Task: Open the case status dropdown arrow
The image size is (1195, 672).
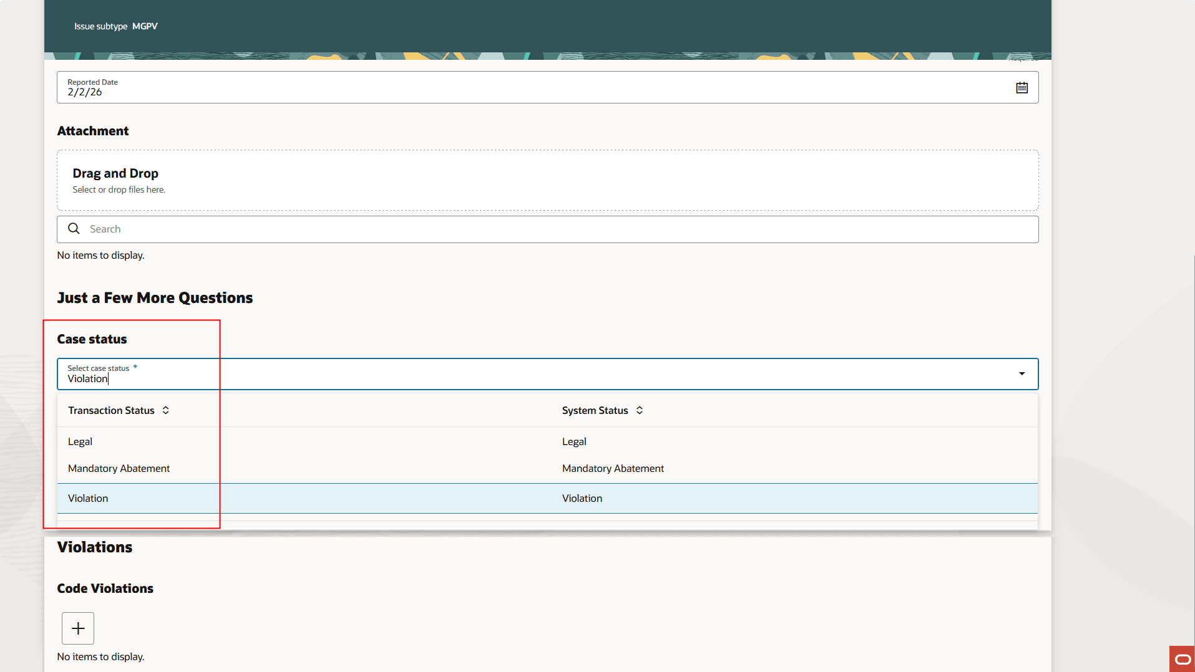Action: coord(1021,373)
